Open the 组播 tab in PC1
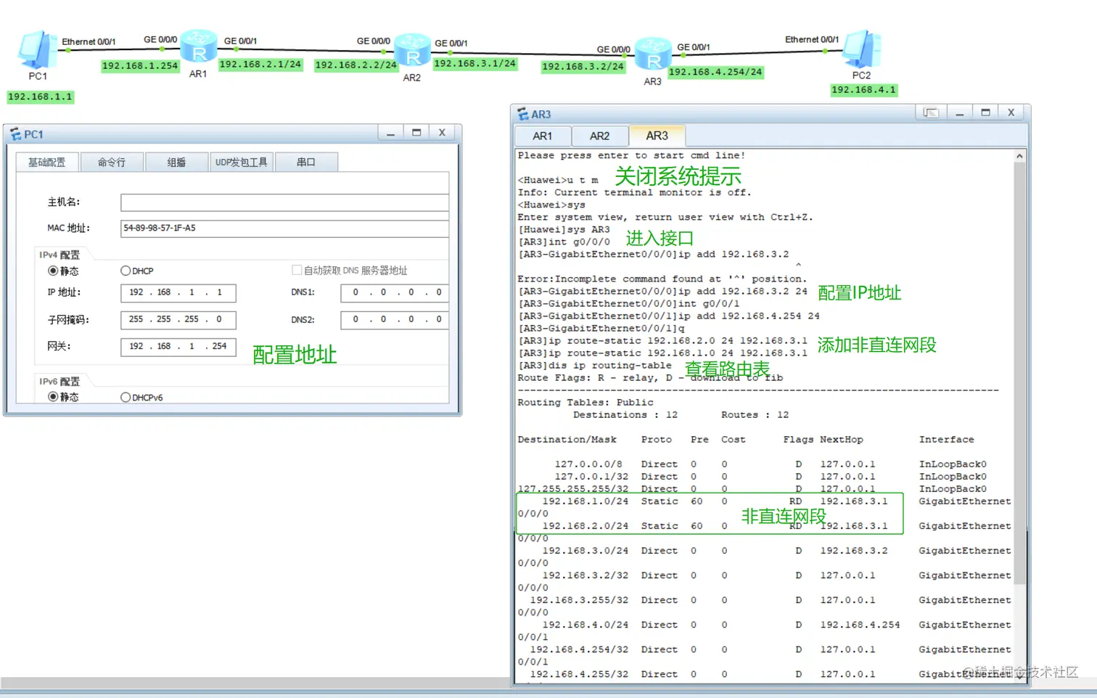 176,162
